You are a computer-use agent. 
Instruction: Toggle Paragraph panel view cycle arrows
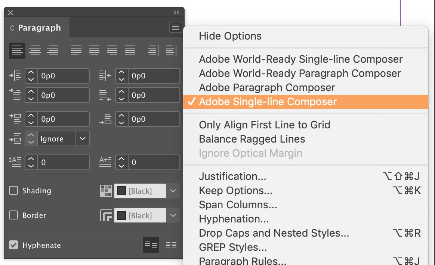click(12, 28)
